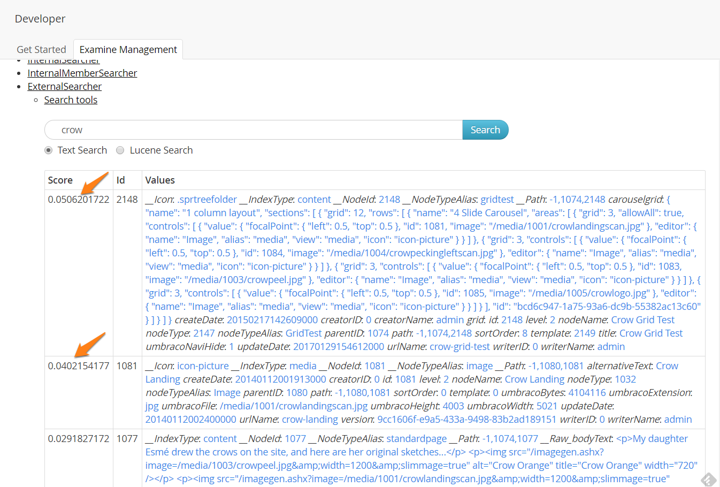Select the score value 0.0291827172
720x487 pixels.
pyautogui.click(x=79, y=439)
